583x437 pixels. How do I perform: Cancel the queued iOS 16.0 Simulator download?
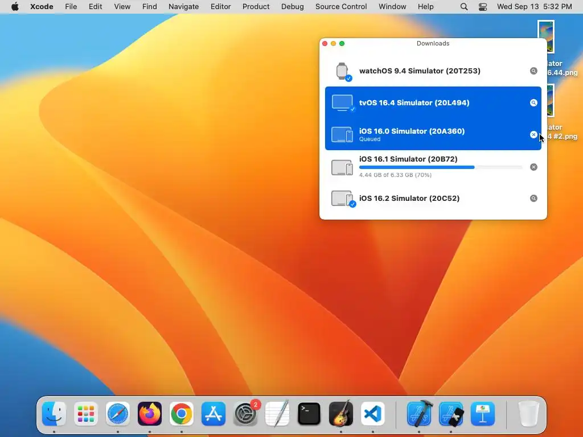click(x=533, y=134)
